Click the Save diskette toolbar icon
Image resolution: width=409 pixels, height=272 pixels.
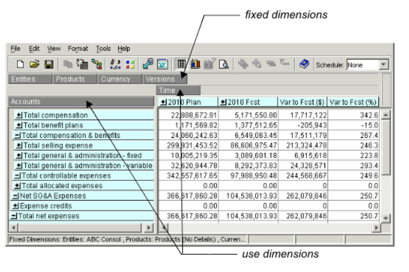(49, 65)
